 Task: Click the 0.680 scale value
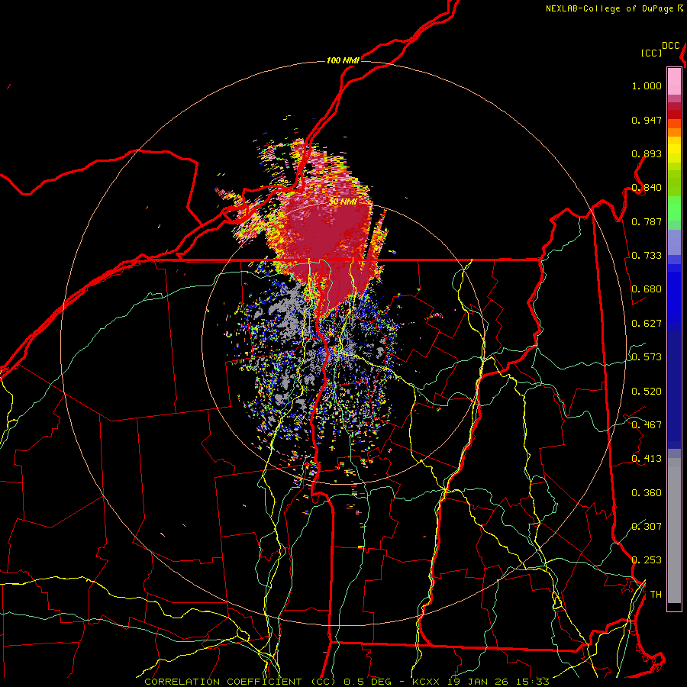tap(647, 289)
